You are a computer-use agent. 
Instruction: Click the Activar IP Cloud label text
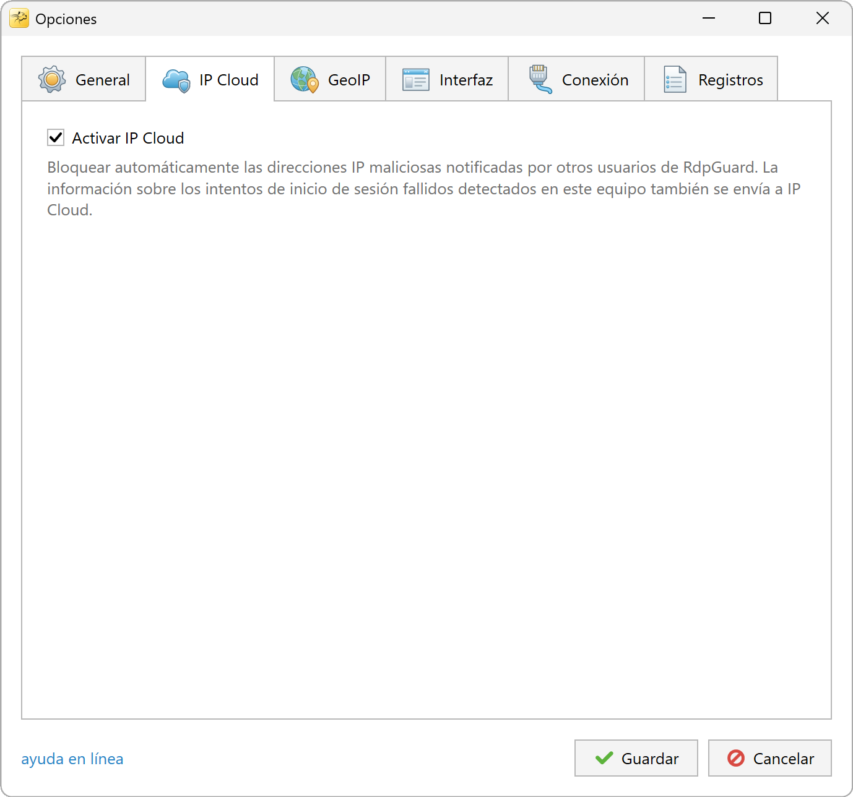[x=128, y=138]
